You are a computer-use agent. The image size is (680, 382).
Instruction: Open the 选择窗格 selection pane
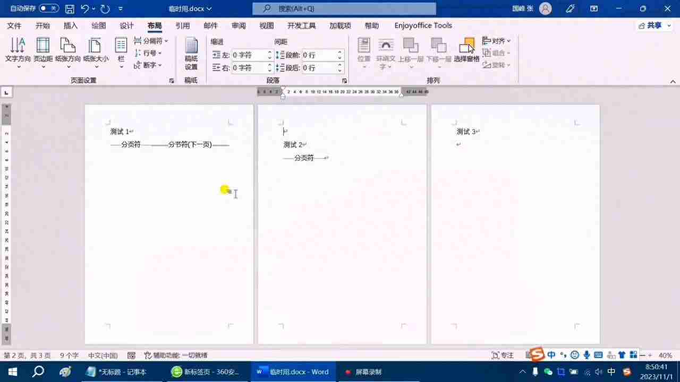[x=466, y=50]
